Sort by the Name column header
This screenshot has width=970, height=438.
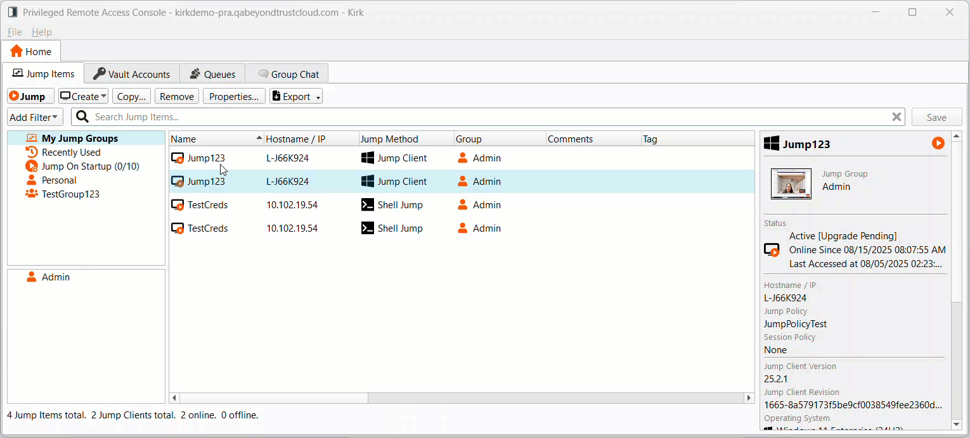(216, 139)
